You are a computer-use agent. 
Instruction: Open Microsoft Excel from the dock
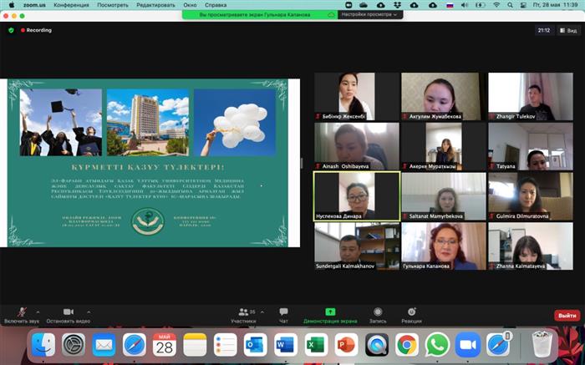point(315,344)
